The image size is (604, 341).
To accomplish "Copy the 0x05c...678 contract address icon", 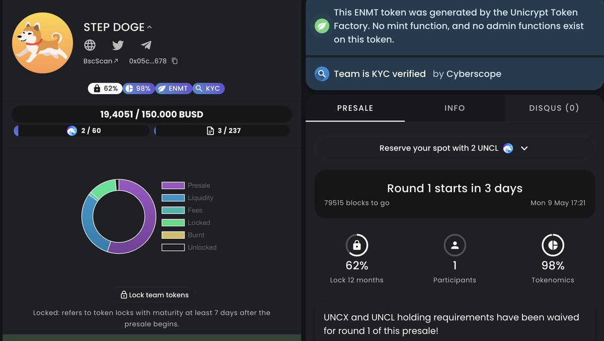I will click(x=175, y=61).
